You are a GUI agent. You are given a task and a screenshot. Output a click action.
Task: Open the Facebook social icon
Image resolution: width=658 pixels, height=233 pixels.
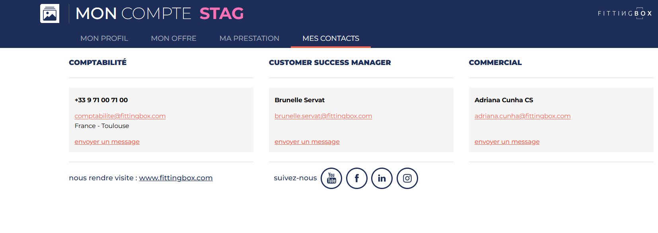[x=357, y=178]
